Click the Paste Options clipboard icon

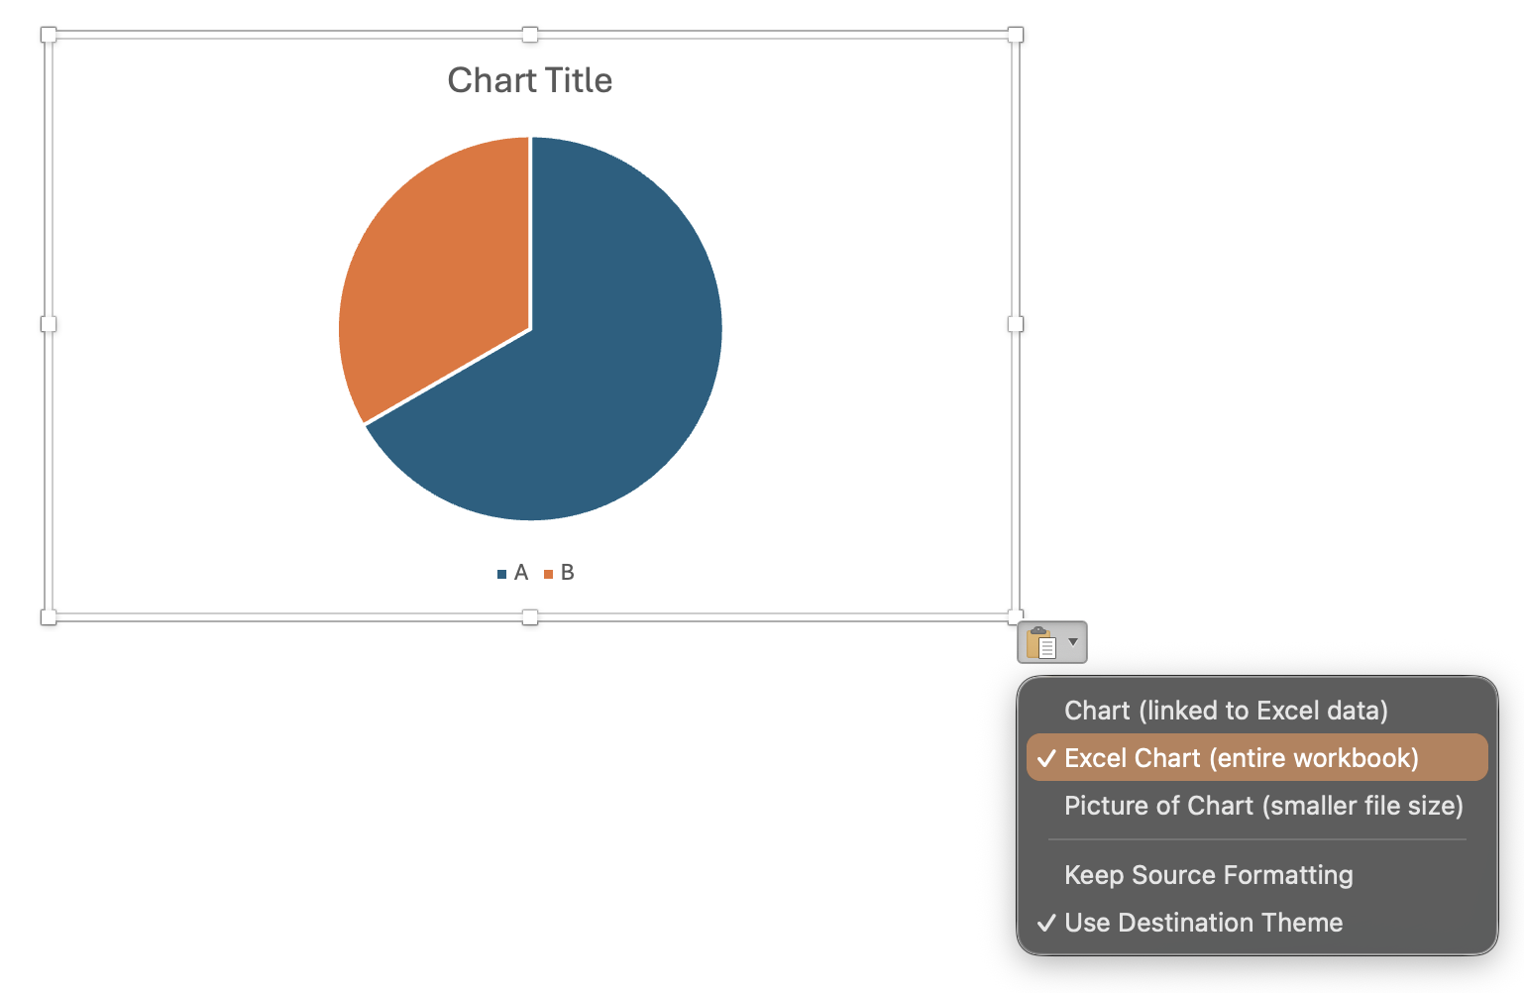(x=1040, y=643)
